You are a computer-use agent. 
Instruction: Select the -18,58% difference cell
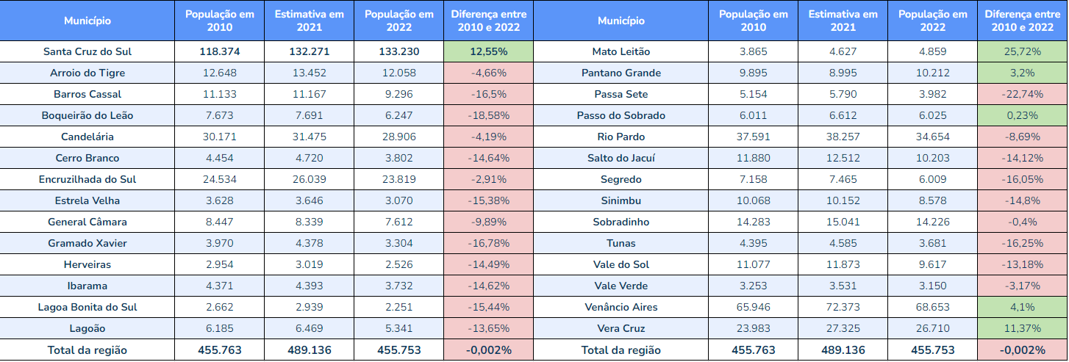pyautogui.click(x=488, y=115)
